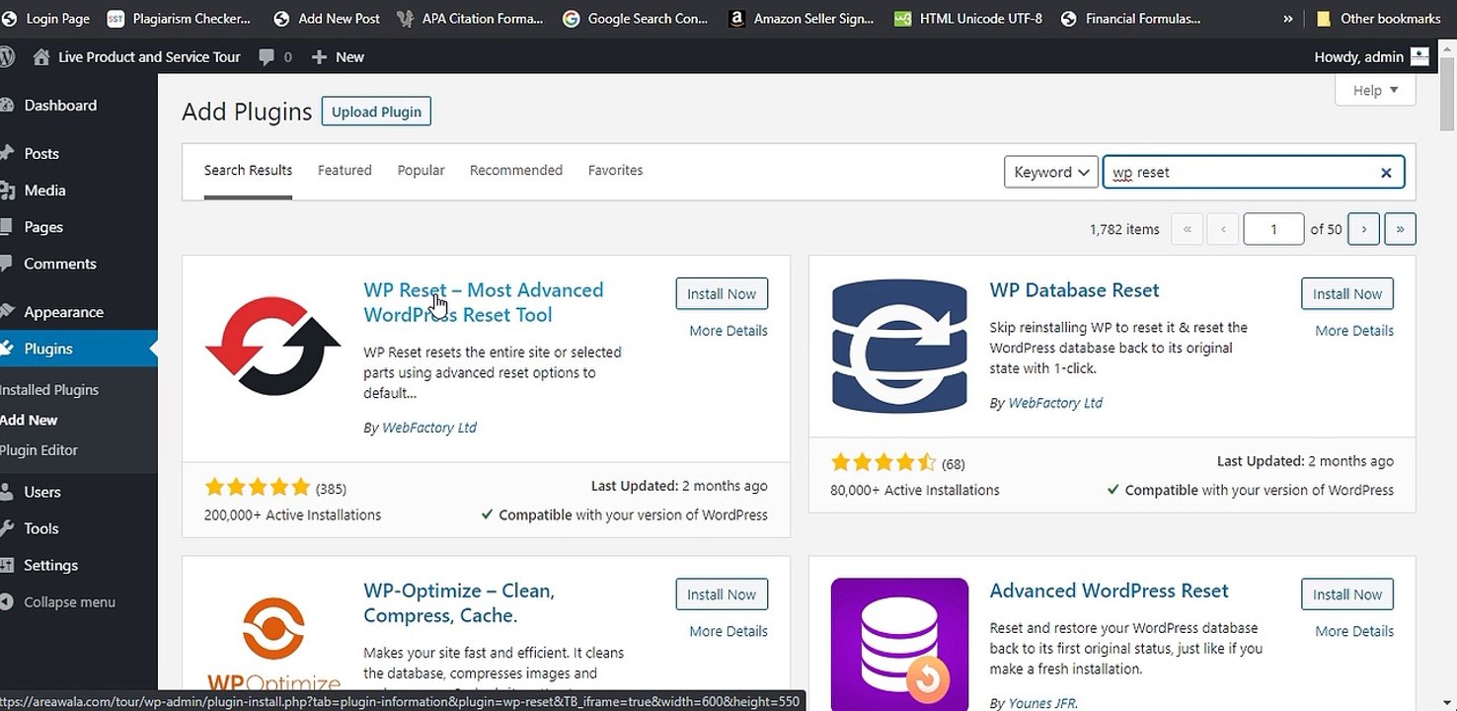The width and height of the screenshot is (1457, 711).
Task: Open the APA Citation Format bookmark
Action: click(470, 18)
